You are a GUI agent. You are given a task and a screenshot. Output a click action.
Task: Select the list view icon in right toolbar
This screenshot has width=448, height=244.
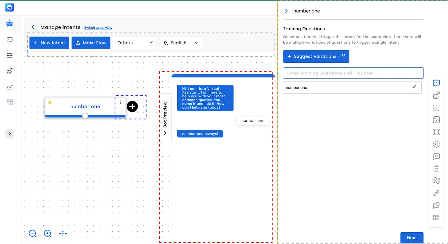pyautogui.click(x=436, y=218)
